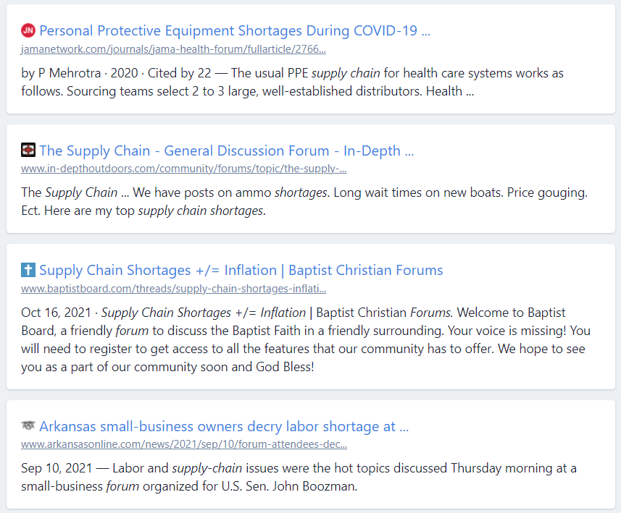Click the Sep 10, 2021 Boozman forum snippet
Screen dimensions: 621x513
(x=299, y=477)
